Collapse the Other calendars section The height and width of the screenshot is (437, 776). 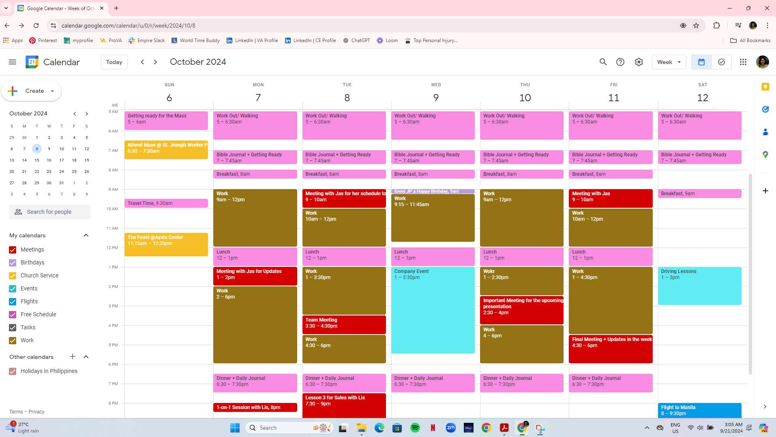[86, 357]
